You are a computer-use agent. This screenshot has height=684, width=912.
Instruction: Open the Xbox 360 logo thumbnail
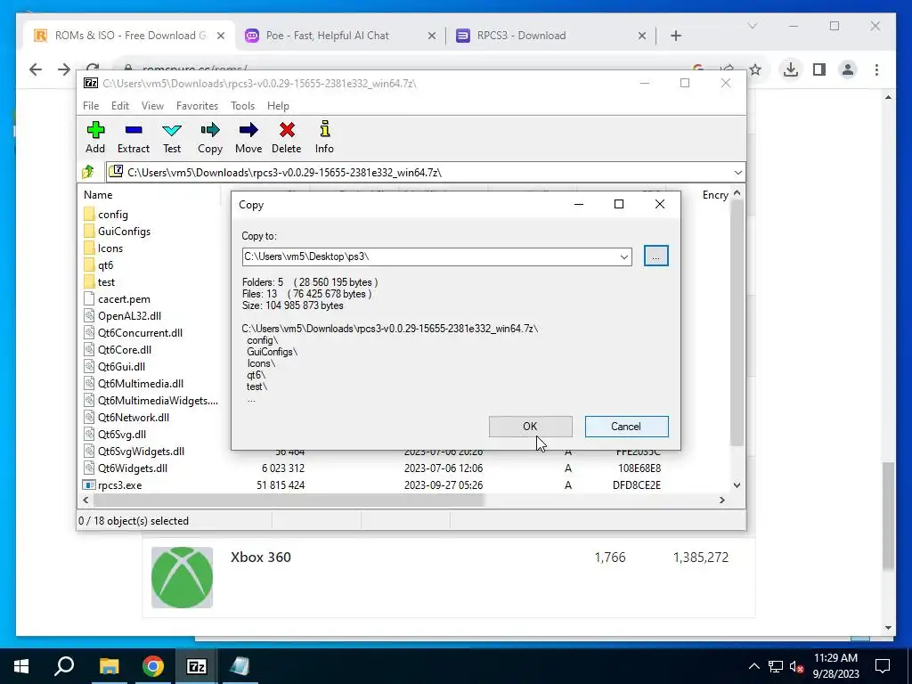tap(182, 577)
